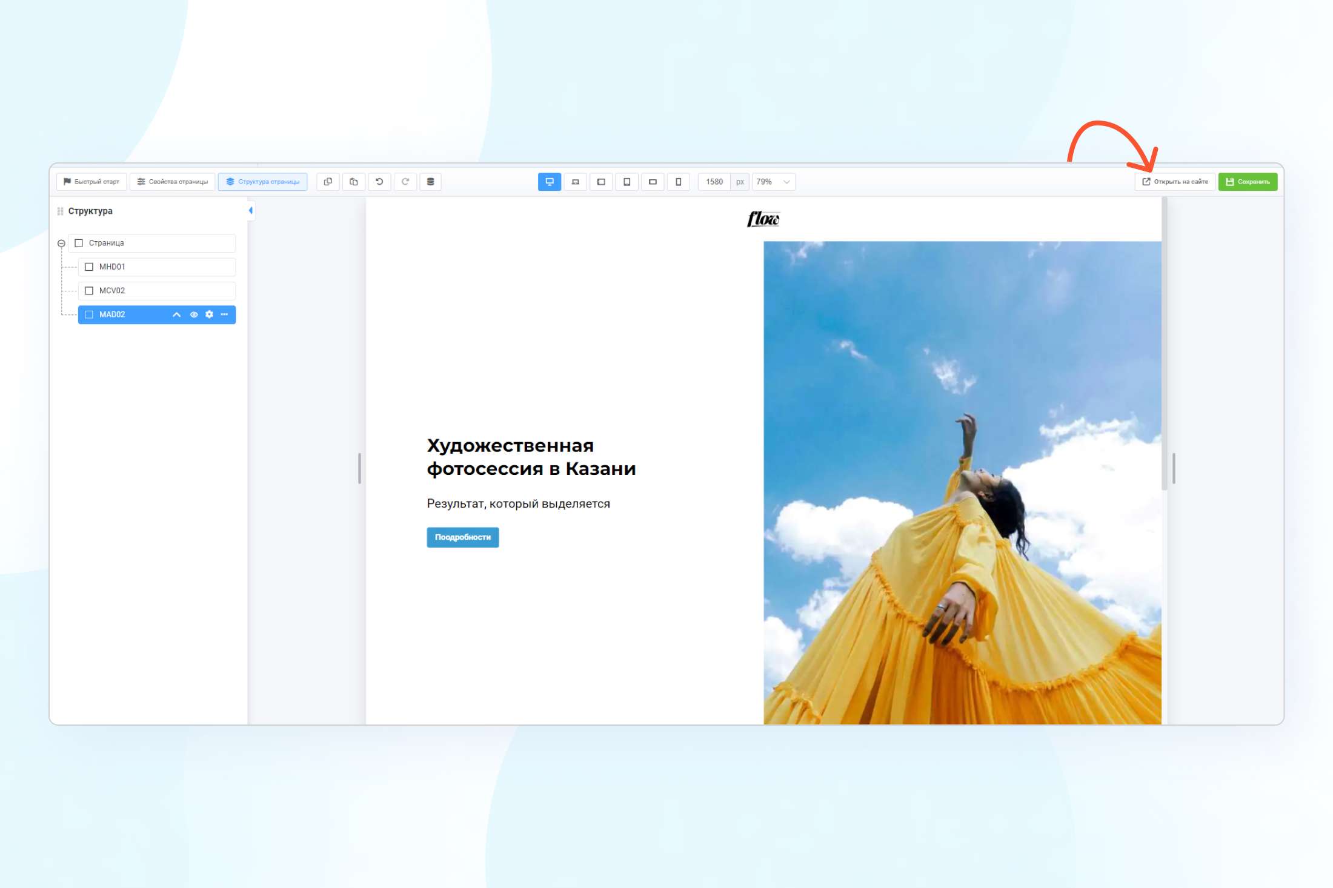
Task: Click the flow logo on canvas
Action: [763, 219]
